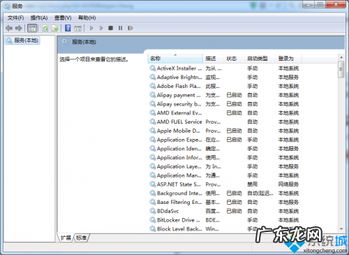Click the gear icon beside ActiveX Installer
This screenshot has height=255, width=349.
pos(153,68)
